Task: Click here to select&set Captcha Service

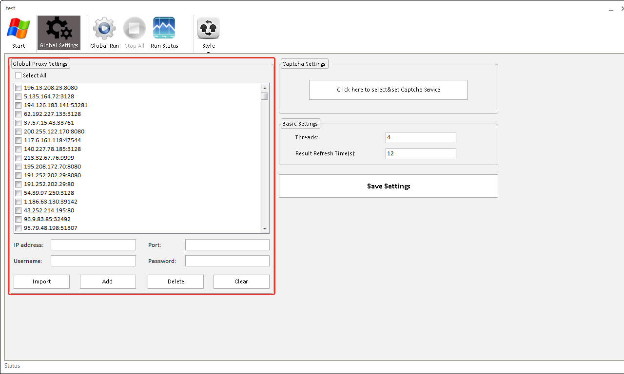Action: (388, 90)
